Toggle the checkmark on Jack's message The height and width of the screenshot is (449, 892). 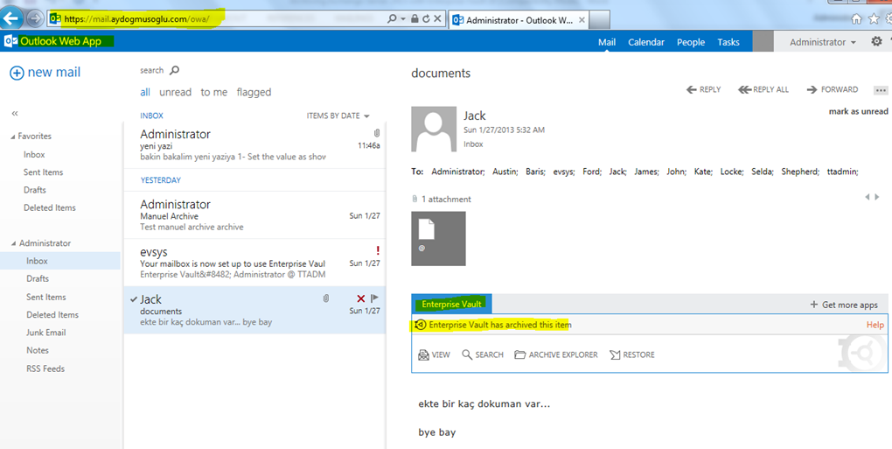pos(133,299)
